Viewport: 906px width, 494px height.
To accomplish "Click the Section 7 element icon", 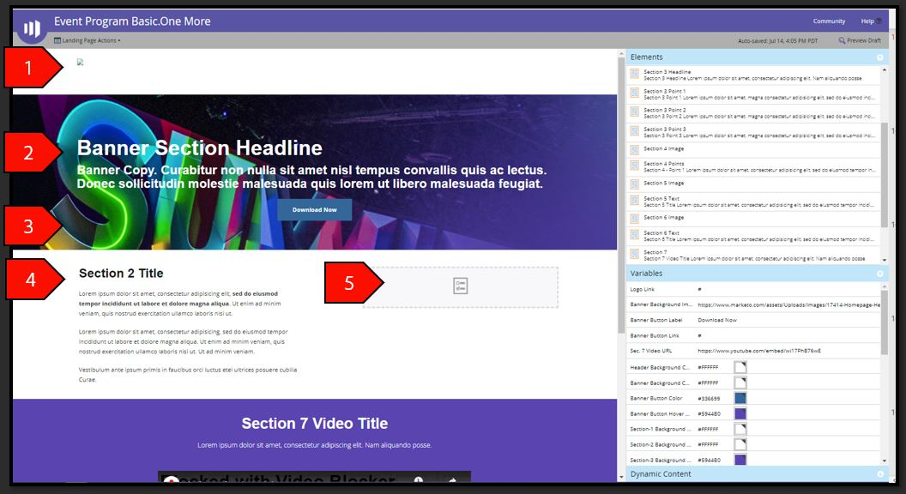I will [634, 254].
